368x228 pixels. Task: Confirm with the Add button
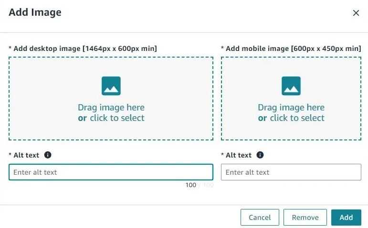[346, 218]
